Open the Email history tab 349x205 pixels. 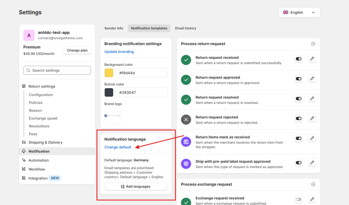(185, 28)
